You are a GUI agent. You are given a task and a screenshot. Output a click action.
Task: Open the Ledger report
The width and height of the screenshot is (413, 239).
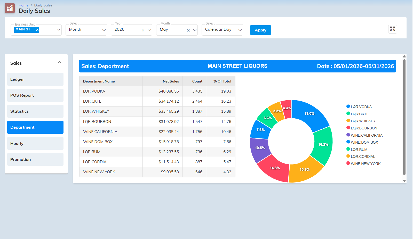[35, 79]
